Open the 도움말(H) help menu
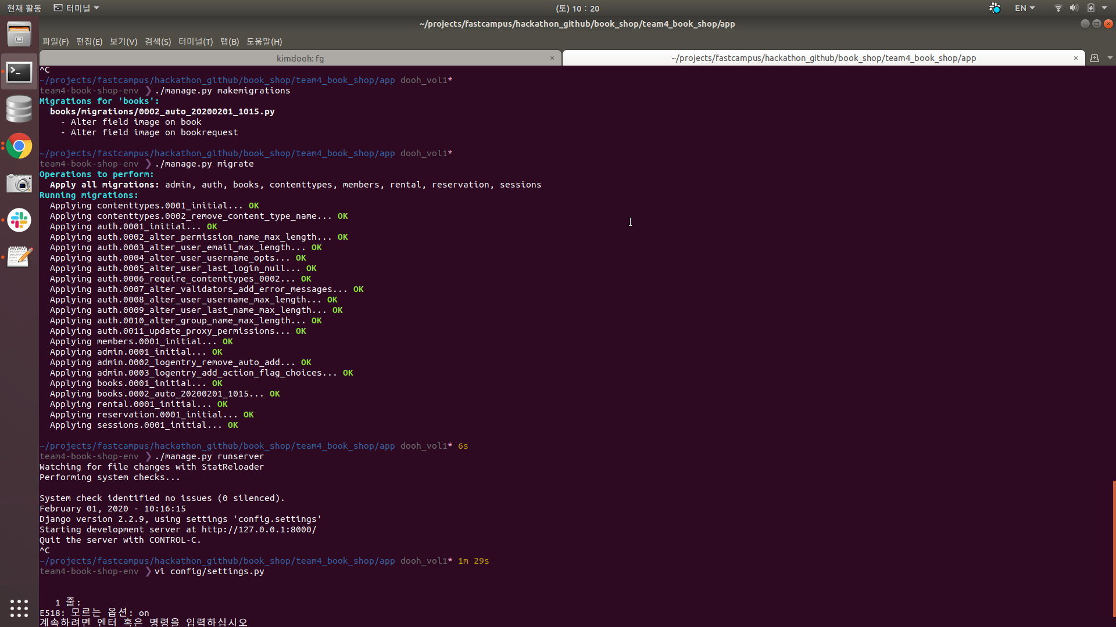This screenshot has width=1116, height=627. 263,41
